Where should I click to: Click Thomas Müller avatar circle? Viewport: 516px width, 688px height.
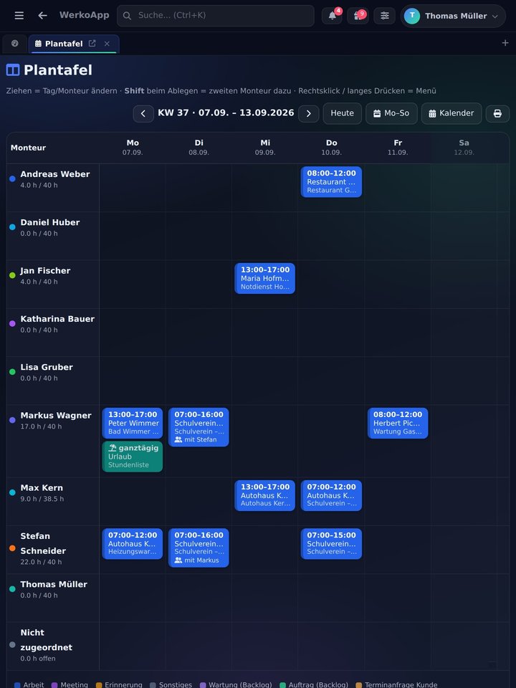click(412, 16)
